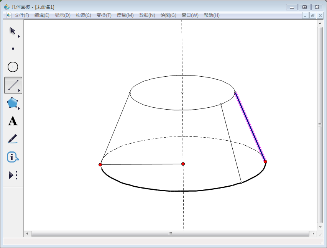Select the Arrow selection tool
This screenshot has height=248, width=327.
click(x=12, y=31)
